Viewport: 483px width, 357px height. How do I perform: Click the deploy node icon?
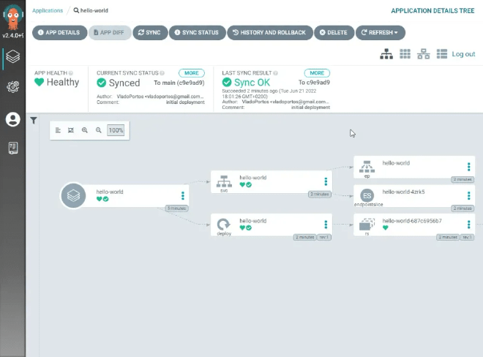(x=224, y=225)
